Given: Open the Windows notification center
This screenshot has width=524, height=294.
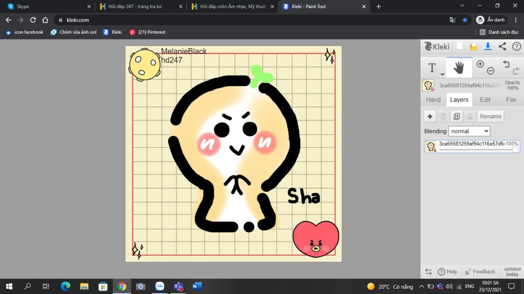Looking at the screenshot, I should point(511,286).
